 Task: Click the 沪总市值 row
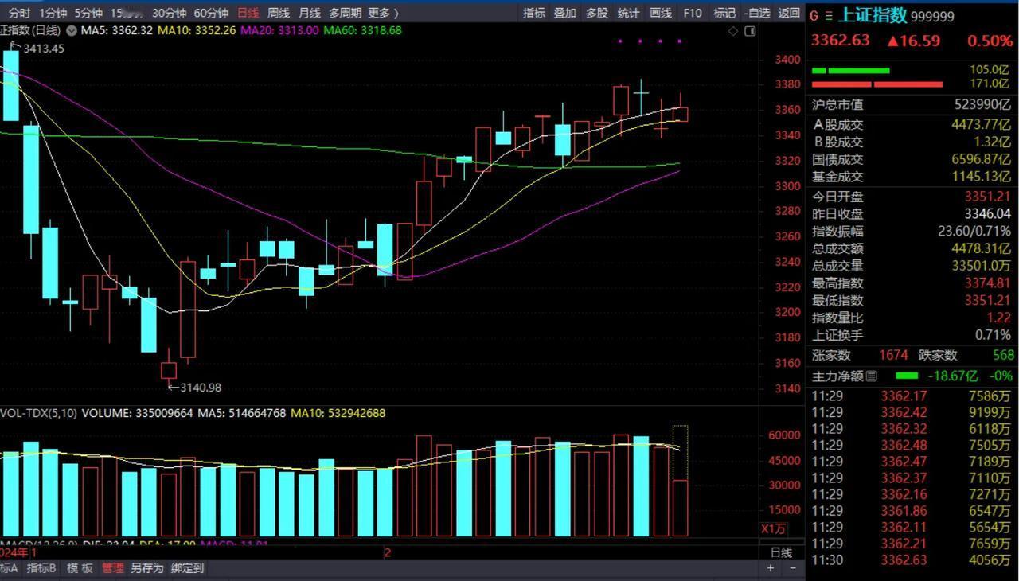tap(912, 104)
